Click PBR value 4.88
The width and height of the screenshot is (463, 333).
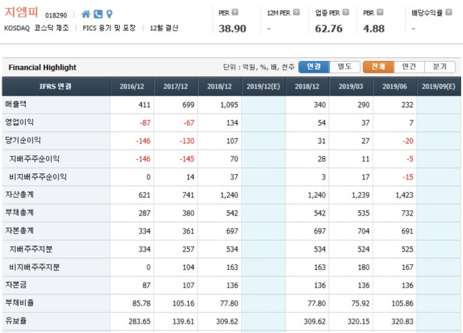374,29
